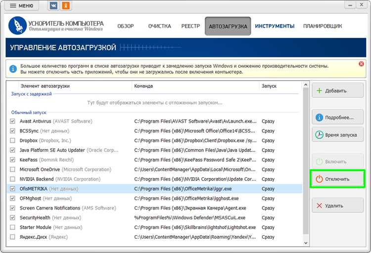The image size is (371, 253).
Task: Open the МЕНЮ hamburger menu
Action: pyautogui.click(x=22, y=5)
